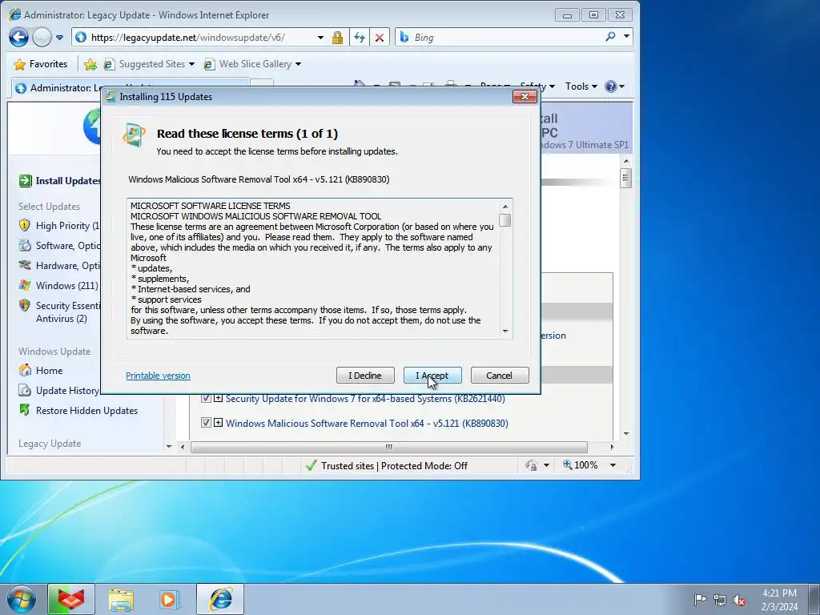Open Windows Malicious Software Removal Tool link
This screenshot has width=820, height=615.
click(367, 423)
